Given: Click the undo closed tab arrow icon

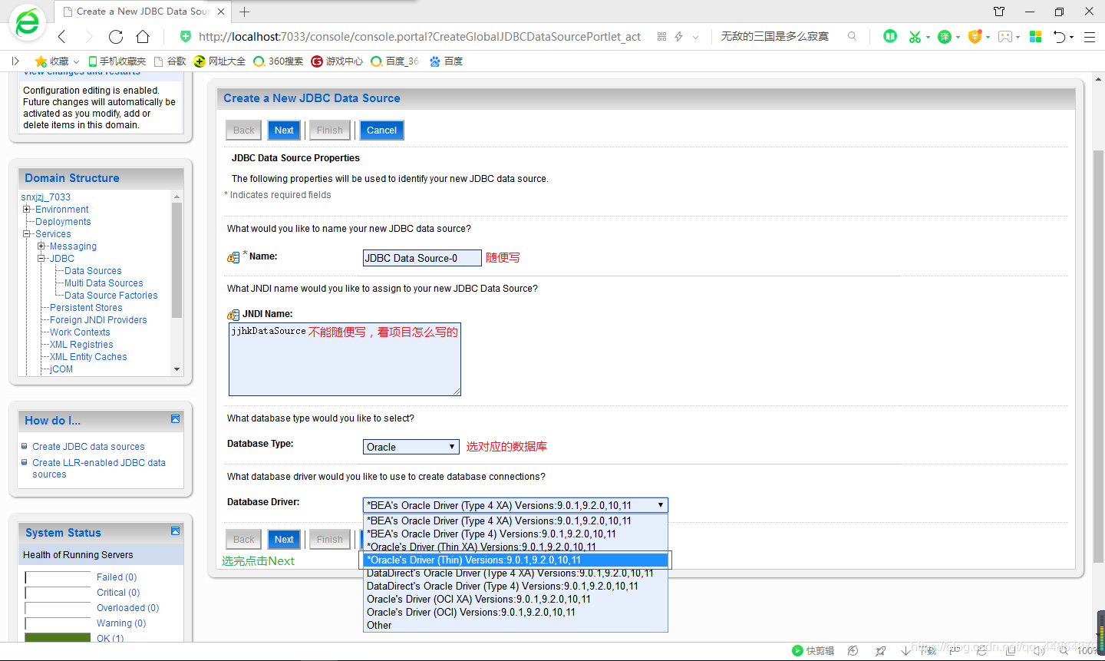Looking at the screenshot, I should (x=1059, y=36).
